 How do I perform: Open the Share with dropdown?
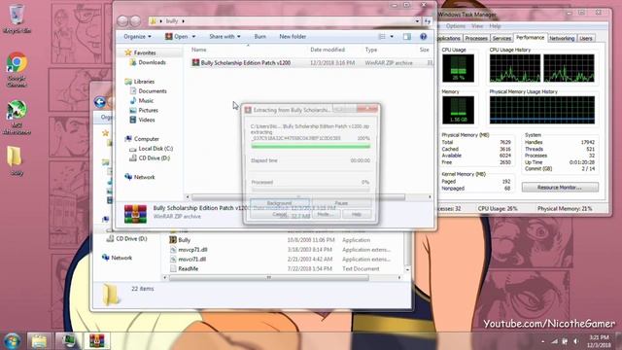click(x=225, y=37)
